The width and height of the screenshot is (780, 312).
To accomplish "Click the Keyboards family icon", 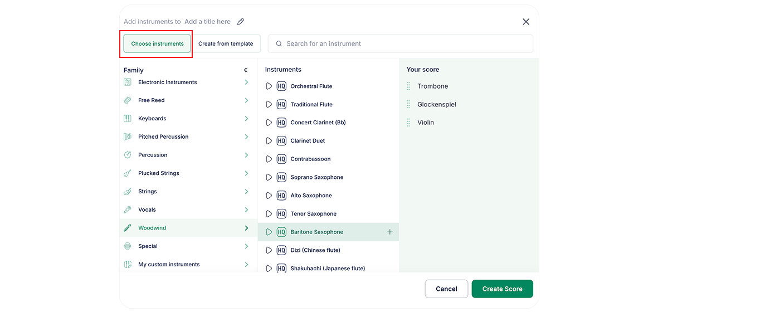I will (x=128, y=119).
